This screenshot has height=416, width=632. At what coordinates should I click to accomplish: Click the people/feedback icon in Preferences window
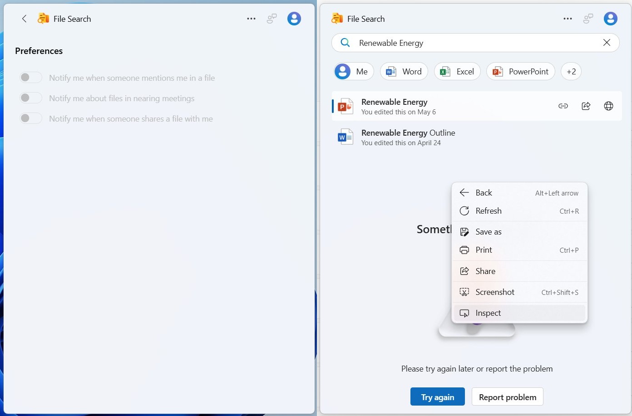pos(272,19)
